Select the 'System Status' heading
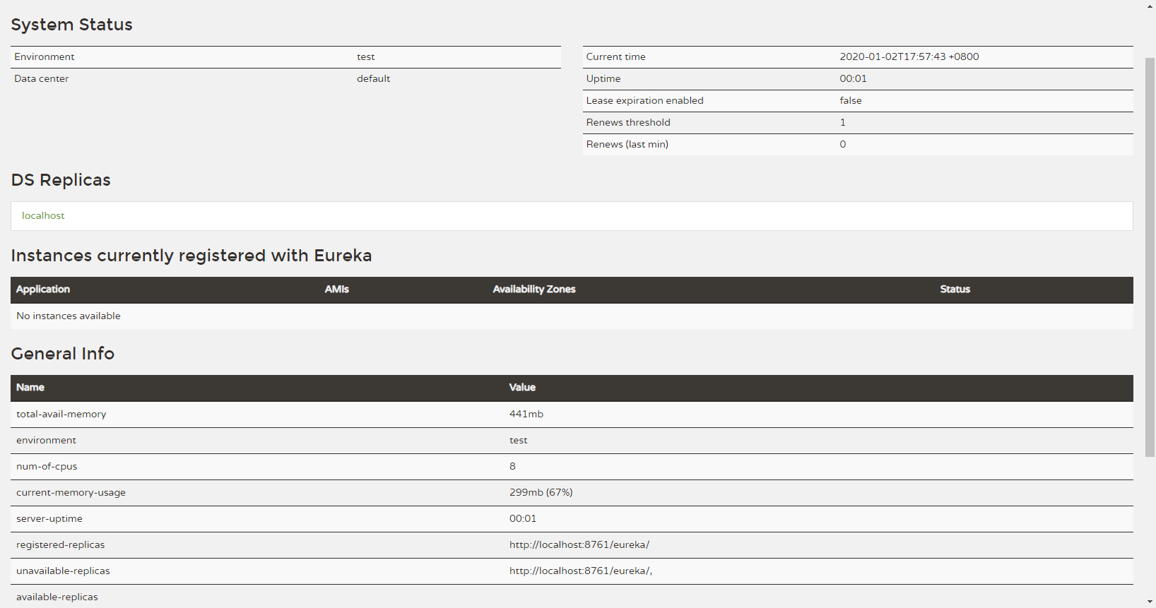This screenshot has height=608, width=1156. [x=71, y=25]
